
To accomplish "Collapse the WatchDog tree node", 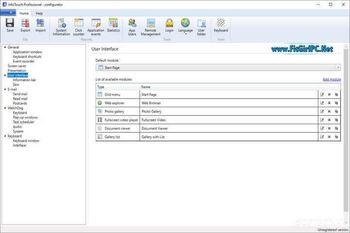I will [4, 108].
